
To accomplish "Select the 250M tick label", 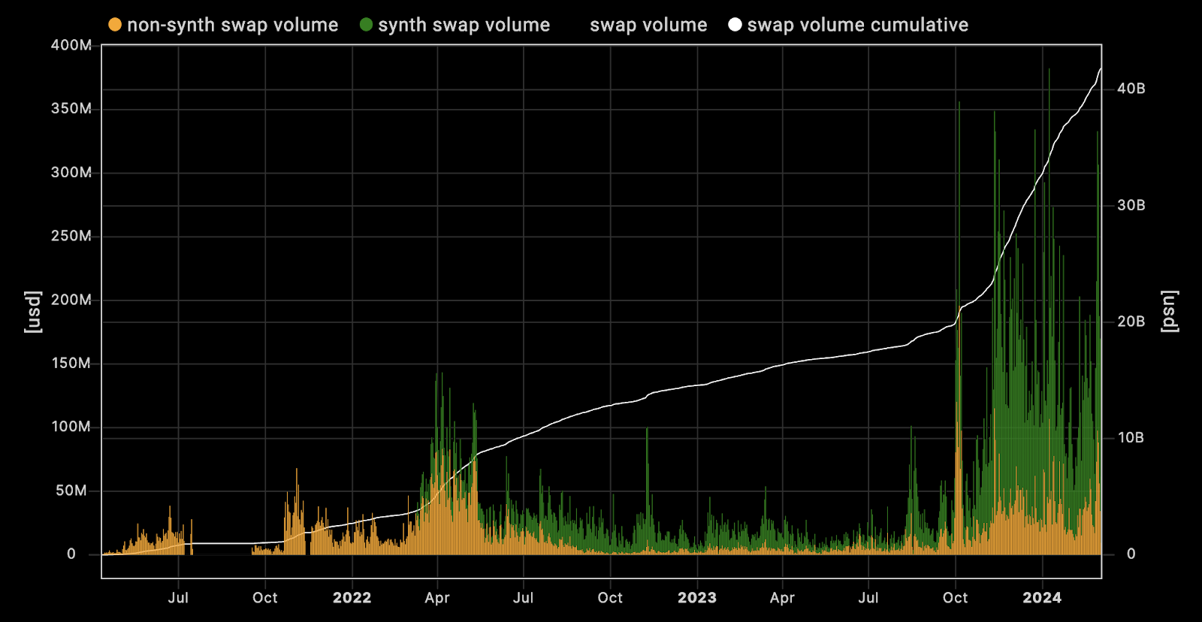I will click(71, 236).
